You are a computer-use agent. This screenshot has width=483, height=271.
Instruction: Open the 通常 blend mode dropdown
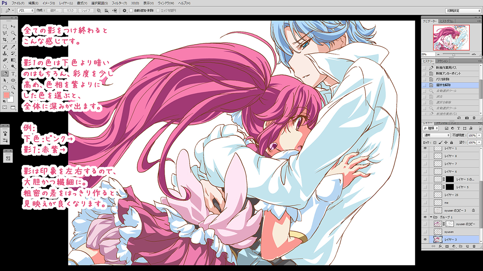436,135
